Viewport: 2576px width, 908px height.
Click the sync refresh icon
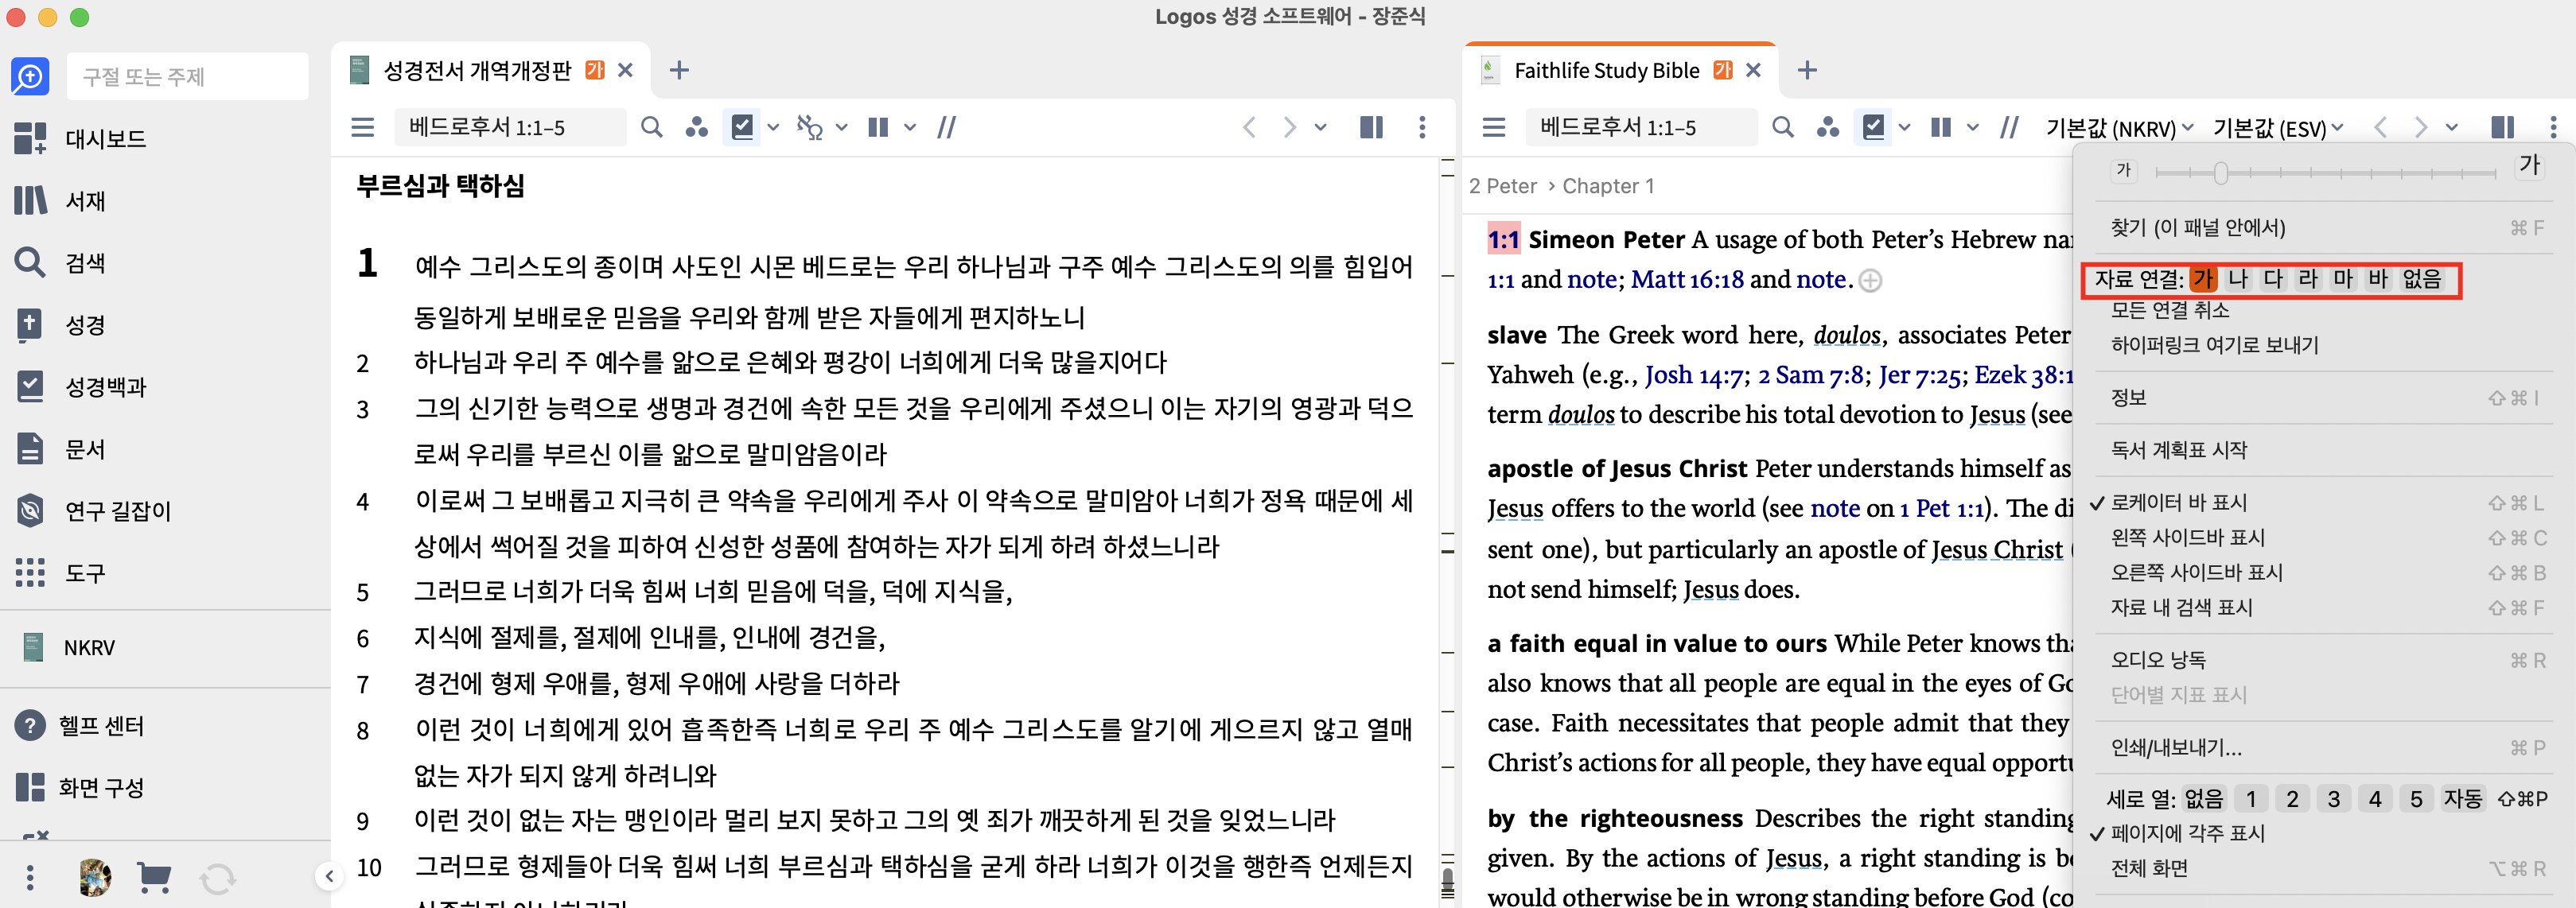pos(217,879)
